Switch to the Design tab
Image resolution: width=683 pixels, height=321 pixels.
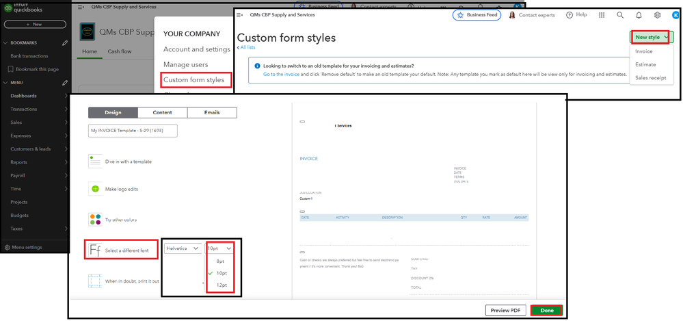[x=113, y=112]
